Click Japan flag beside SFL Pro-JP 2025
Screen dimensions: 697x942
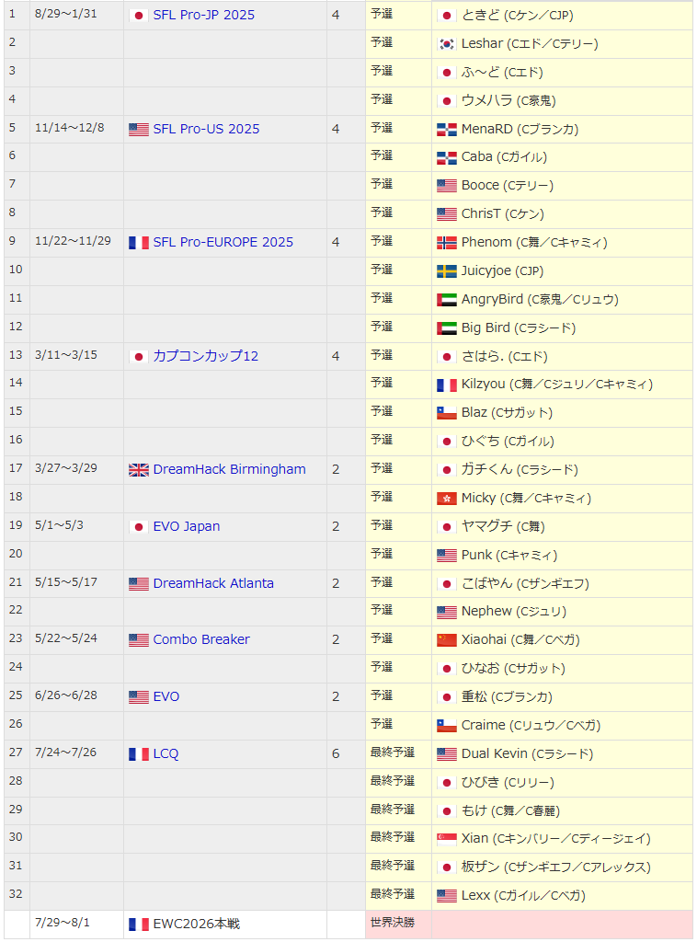point(139,16)
